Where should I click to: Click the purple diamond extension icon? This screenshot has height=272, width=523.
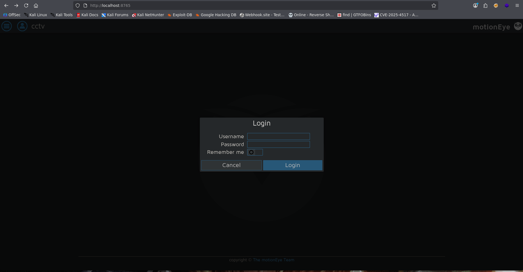tap(507, 5)
